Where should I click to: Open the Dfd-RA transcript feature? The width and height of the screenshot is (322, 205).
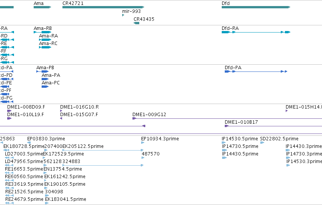click(256, 32)
